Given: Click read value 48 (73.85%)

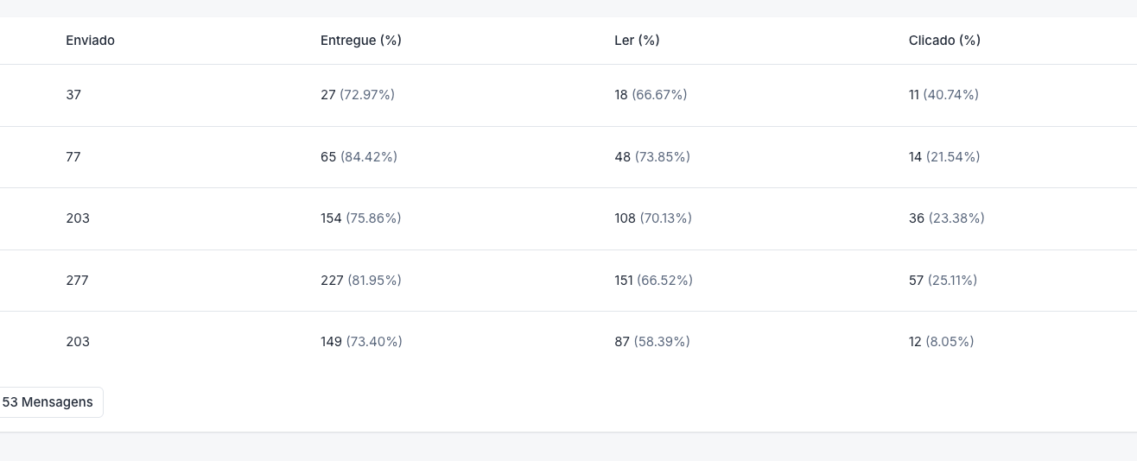Looking at the screenshot, I should click(x=652, y=157).
